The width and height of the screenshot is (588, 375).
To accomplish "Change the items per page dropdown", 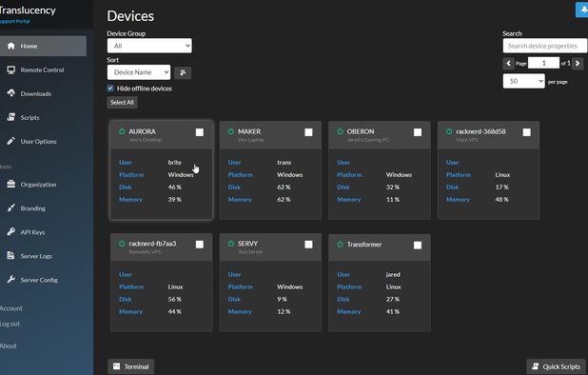I will tap(524, 81).
